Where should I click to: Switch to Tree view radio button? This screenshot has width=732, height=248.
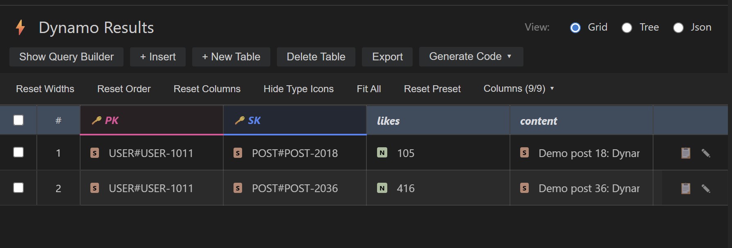[x=627, y=28]
